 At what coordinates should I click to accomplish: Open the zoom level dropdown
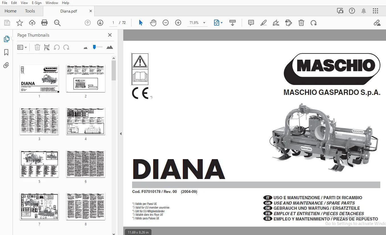(204, 23)
